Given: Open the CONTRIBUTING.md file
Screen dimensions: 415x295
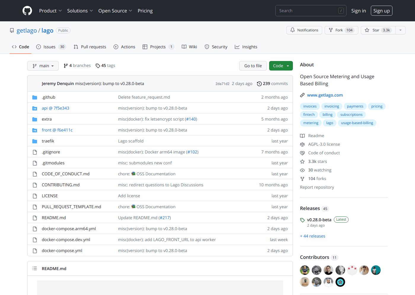Looking at the screenshot, I should (x=61, y=185).
